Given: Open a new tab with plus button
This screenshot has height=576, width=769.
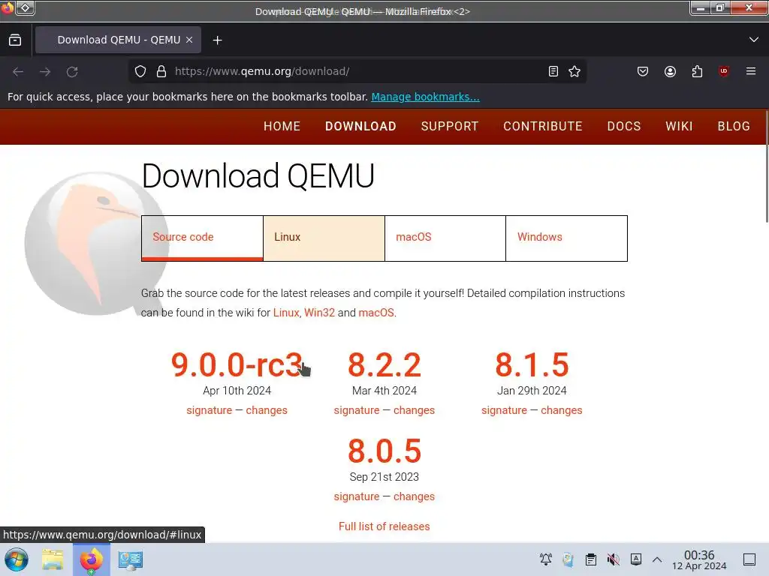Looking at the screenshot, I should click(x=217, y=40).
